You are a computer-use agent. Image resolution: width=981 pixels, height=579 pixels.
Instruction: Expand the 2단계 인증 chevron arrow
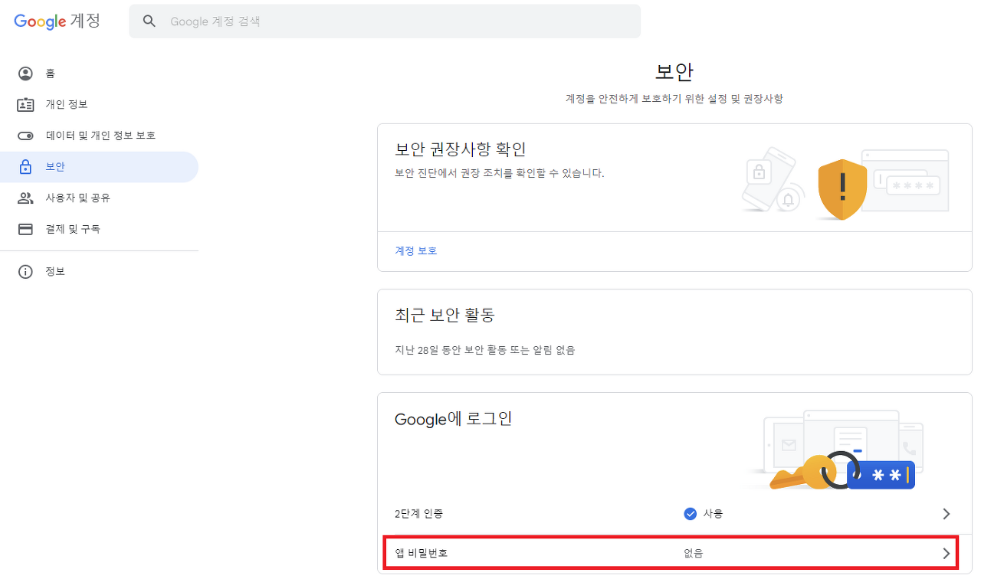[947, 514]
